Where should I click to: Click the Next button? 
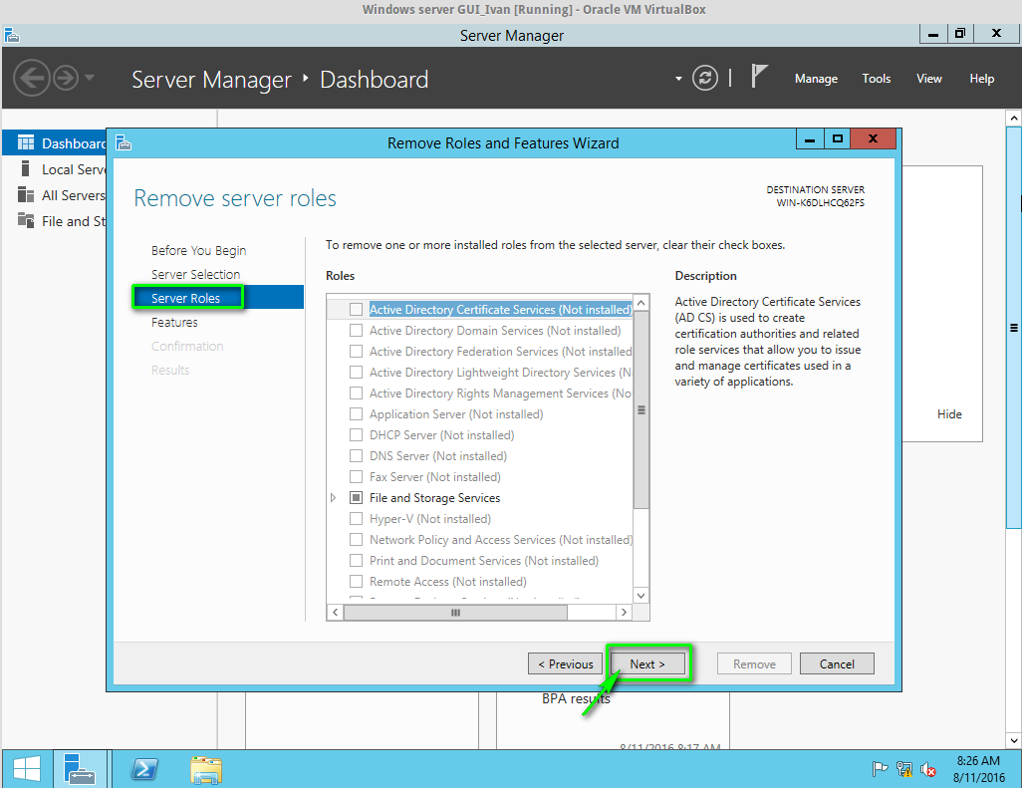tap(647, 663)
